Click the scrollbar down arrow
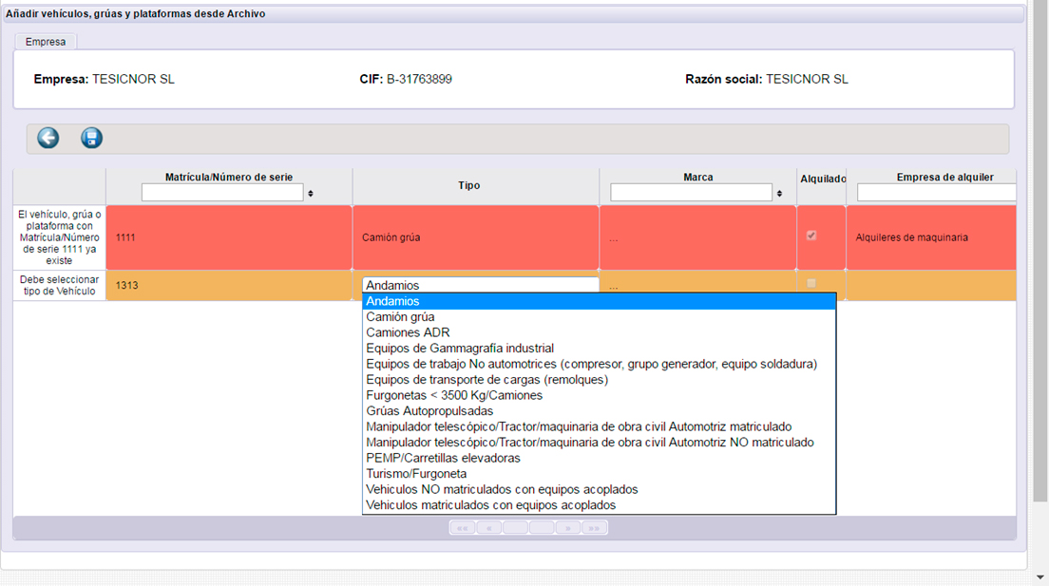Screen dimensions: 1049x586 [1040, 577]
